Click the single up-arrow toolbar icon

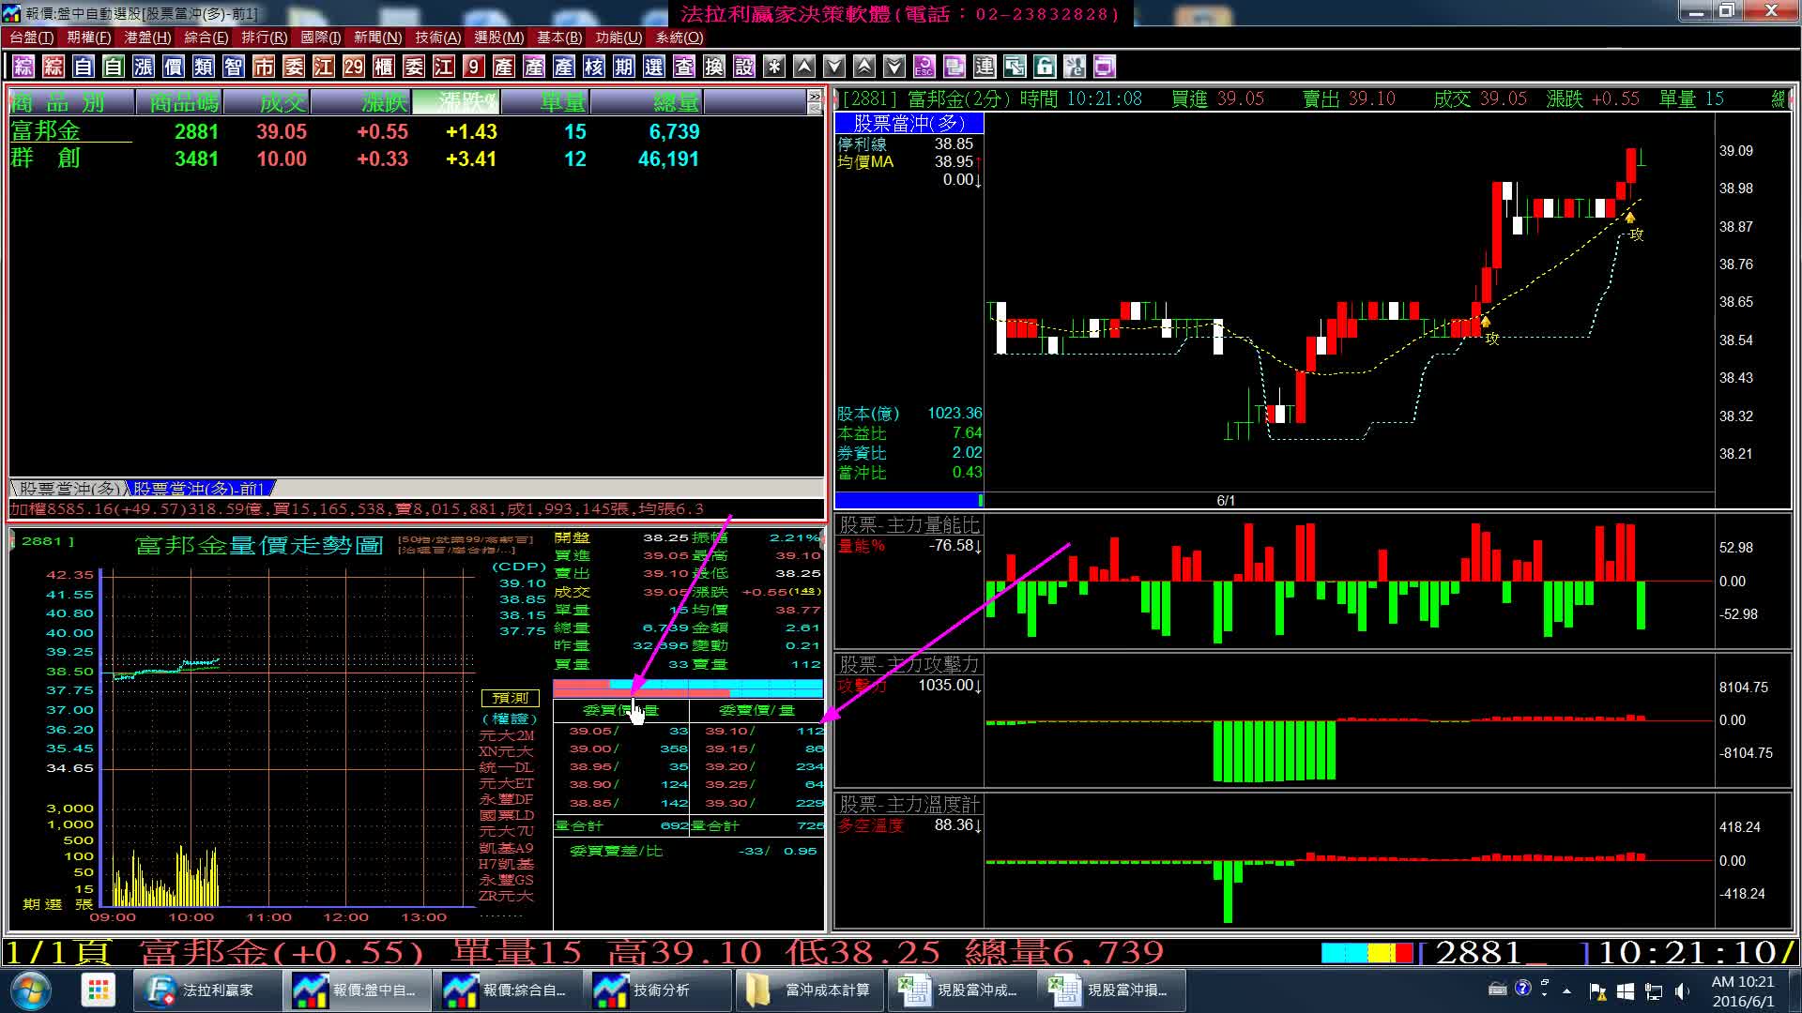point(804,67)
